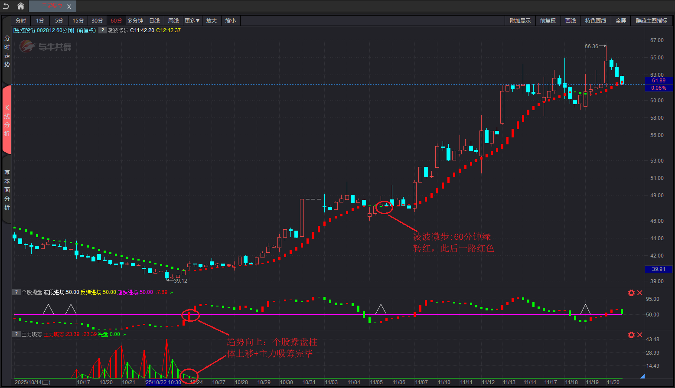Select the 基本面分析 side tab
The height and width of the screenshot is (388, 675).
(7, 190)
